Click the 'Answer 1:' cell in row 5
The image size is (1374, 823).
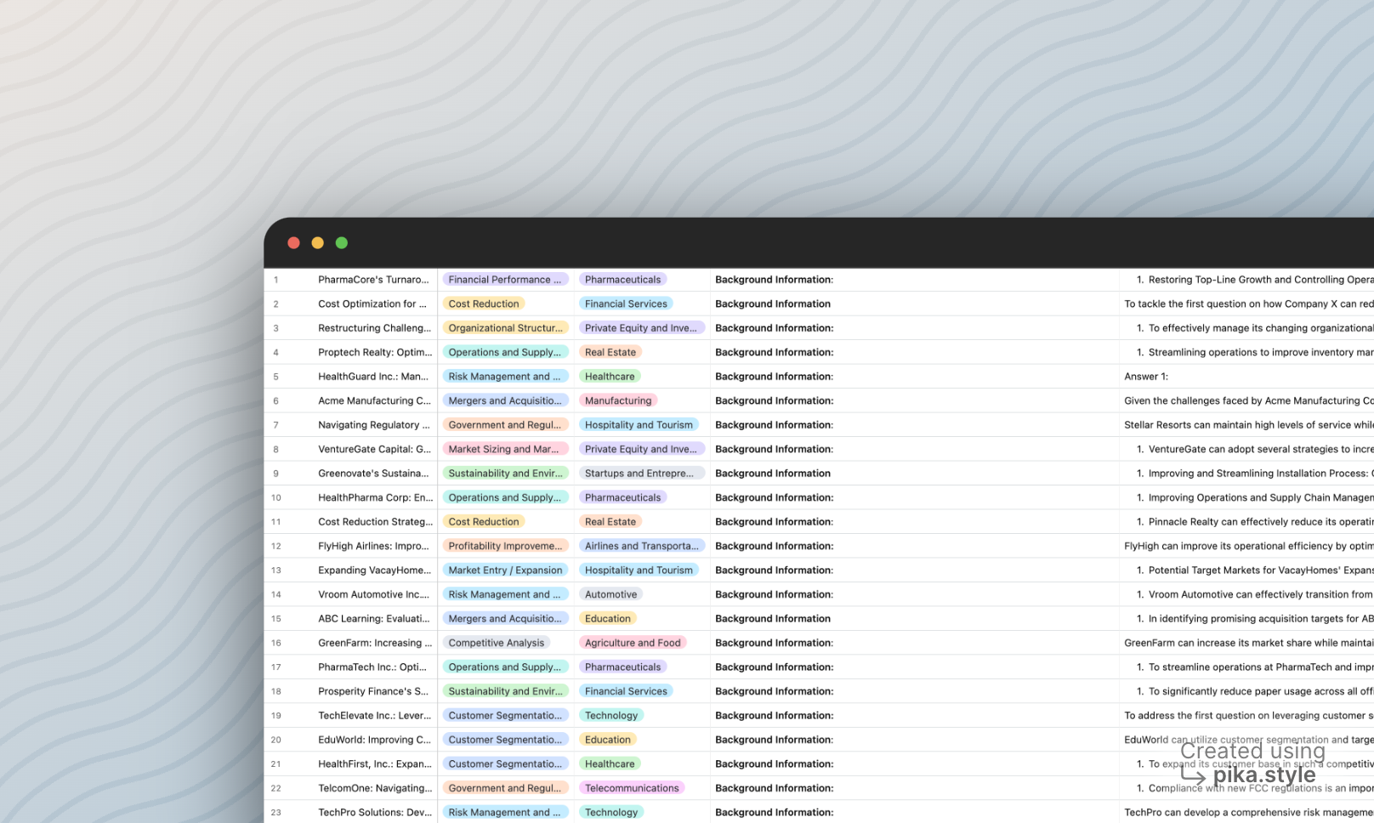[1146, 377]
